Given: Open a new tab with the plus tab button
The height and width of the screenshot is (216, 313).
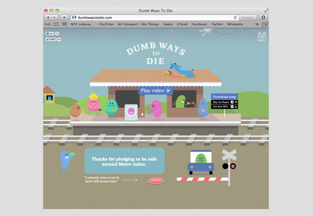Looking at the screenshot, I should click(266, 25).
